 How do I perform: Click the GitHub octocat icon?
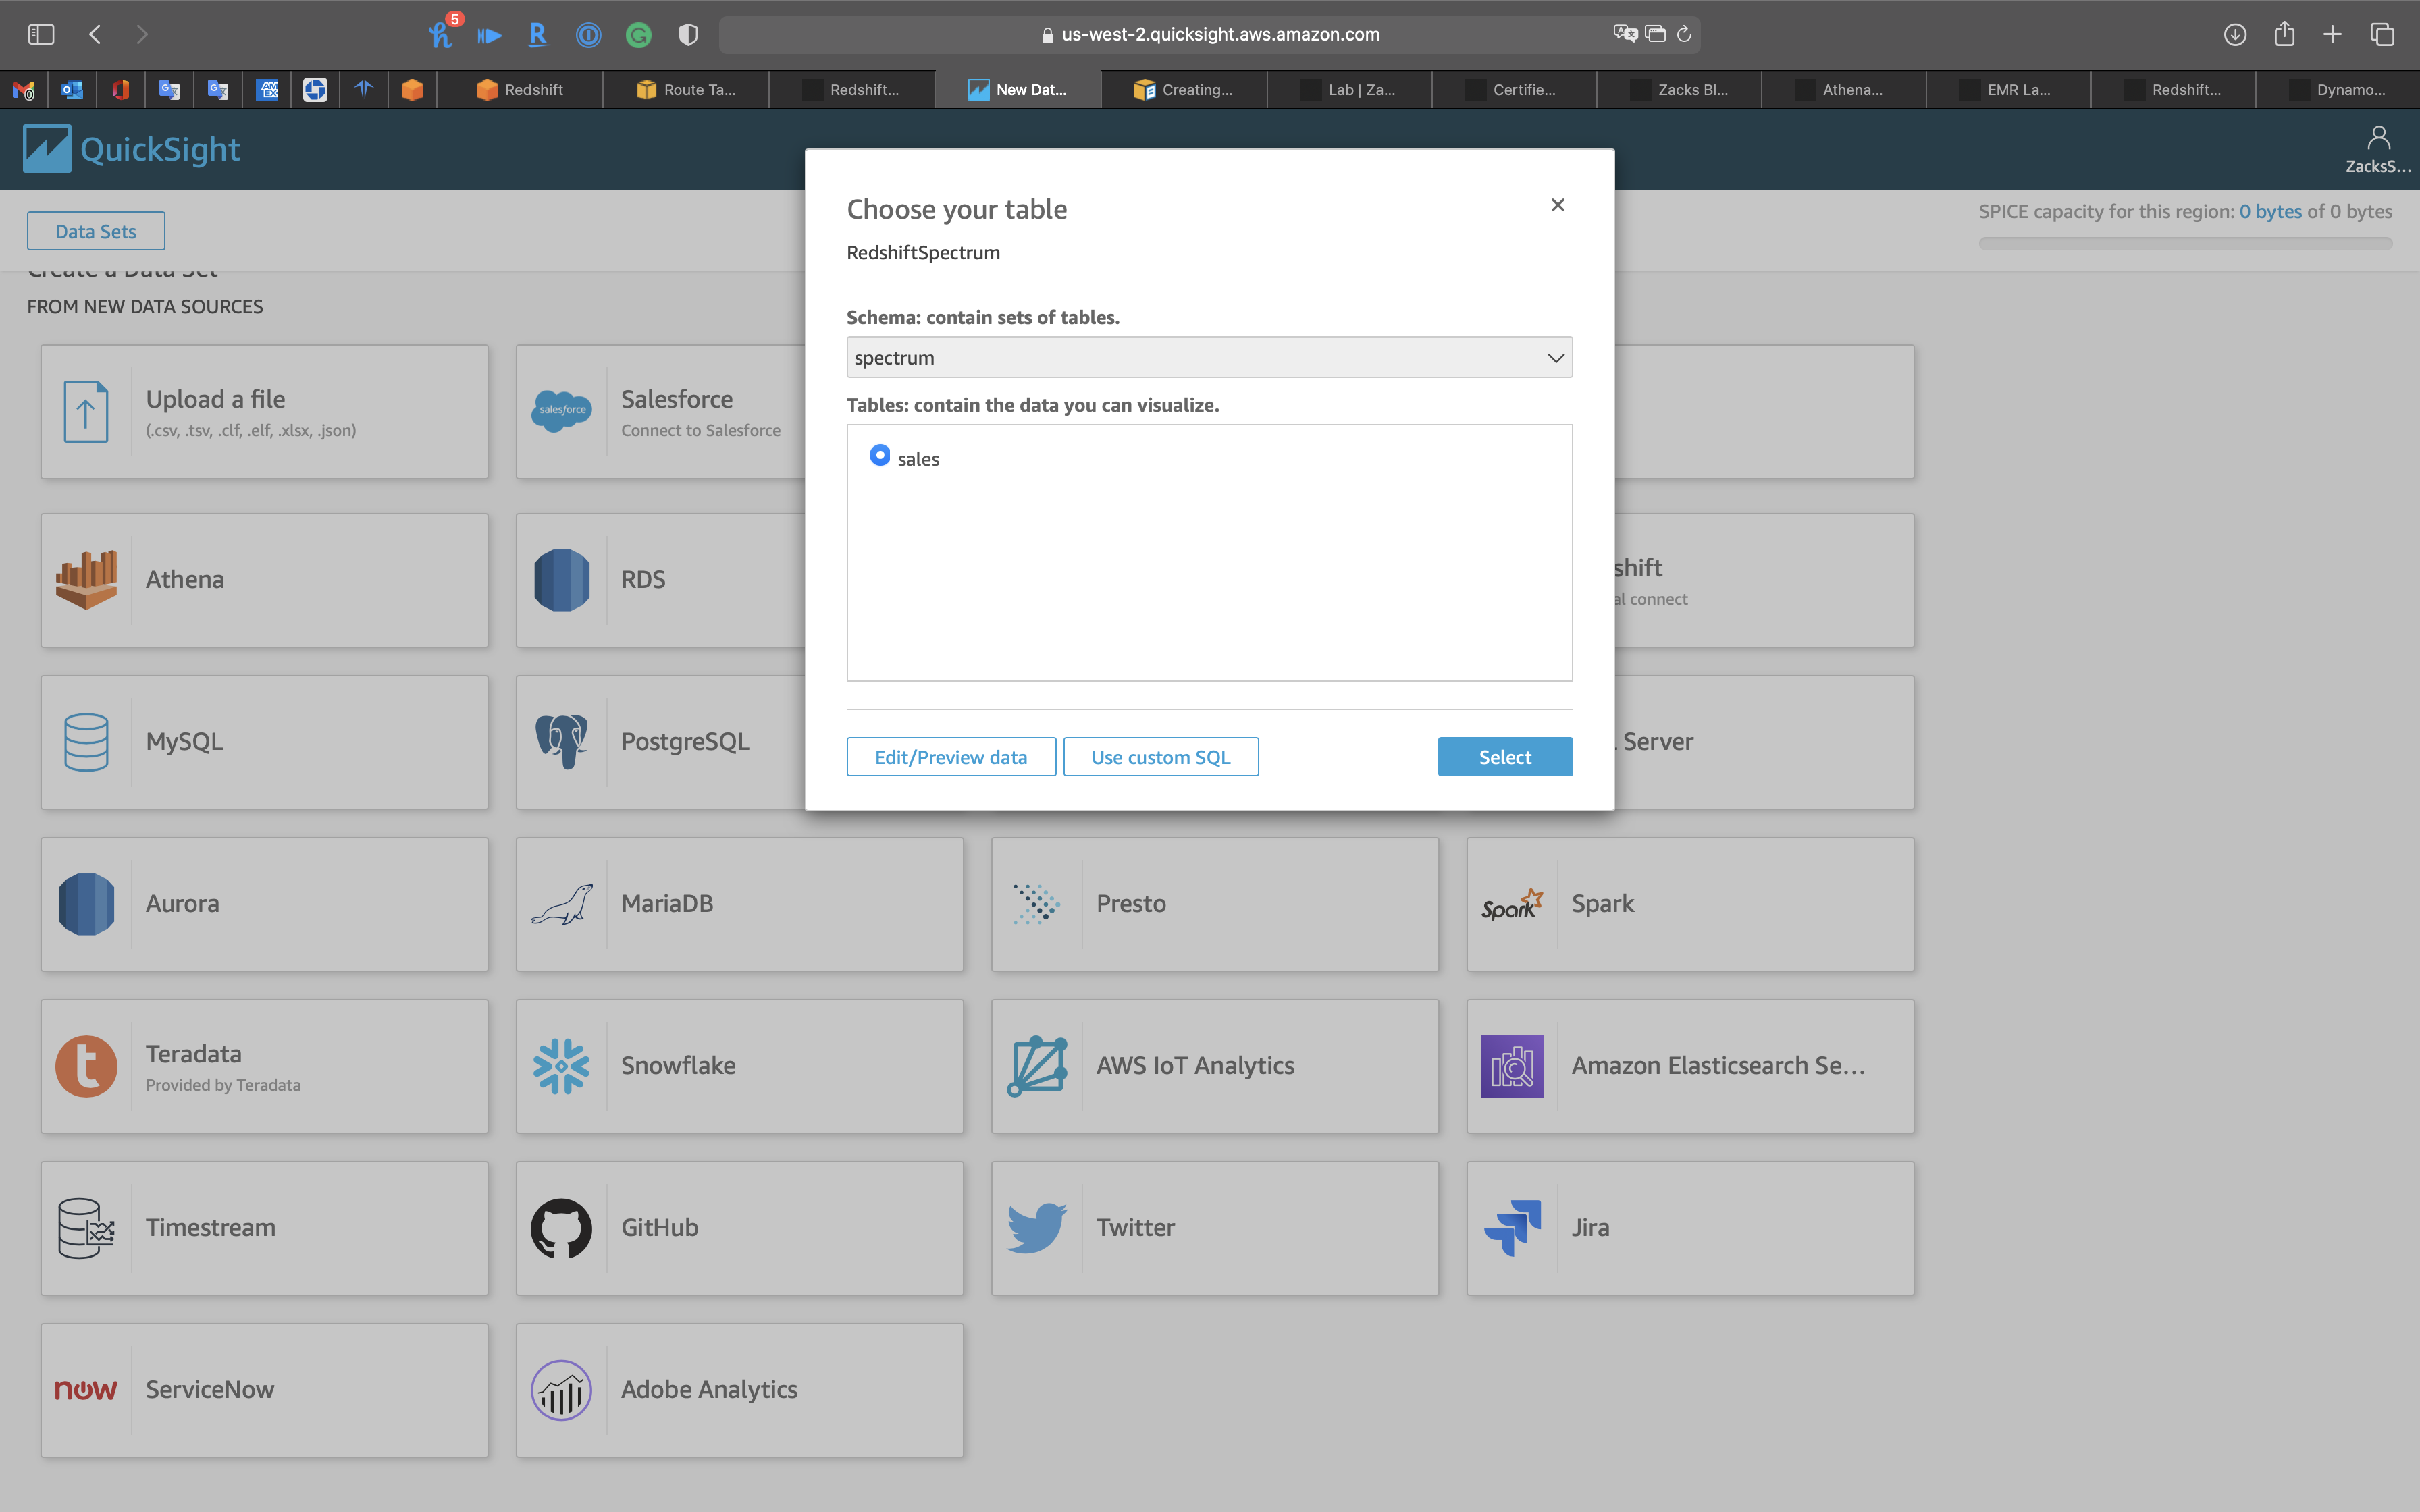(561, 1228)
